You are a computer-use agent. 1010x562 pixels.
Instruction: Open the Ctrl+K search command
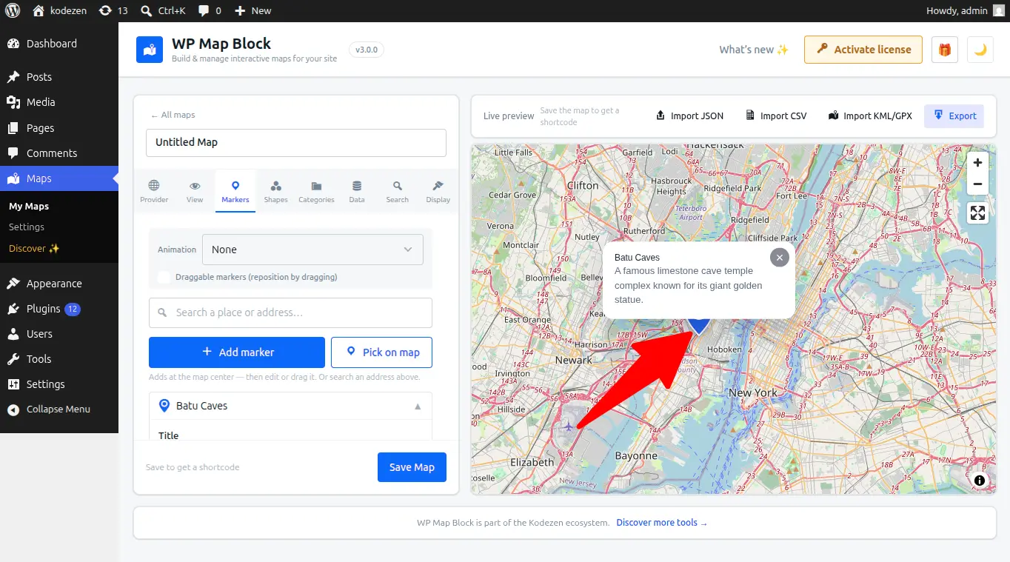coord(163,11)
